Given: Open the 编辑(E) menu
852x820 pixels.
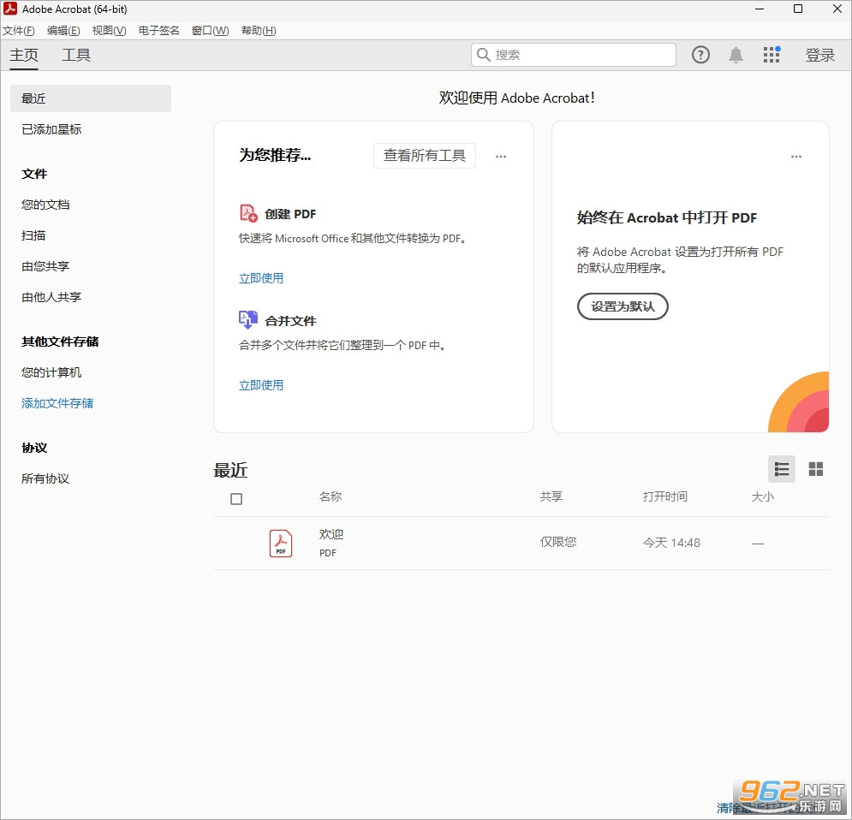Looking at the screenshot, I should click(x=63, y=31).
